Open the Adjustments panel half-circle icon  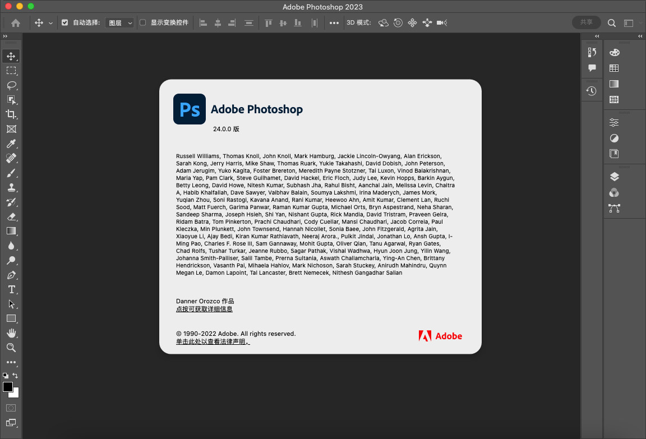(614, 138)
